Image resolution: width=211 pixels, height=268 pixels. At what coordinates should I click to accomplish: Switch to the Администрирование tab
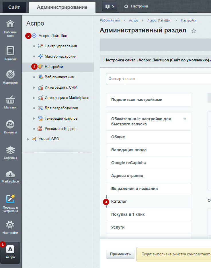tap(62, 7)
